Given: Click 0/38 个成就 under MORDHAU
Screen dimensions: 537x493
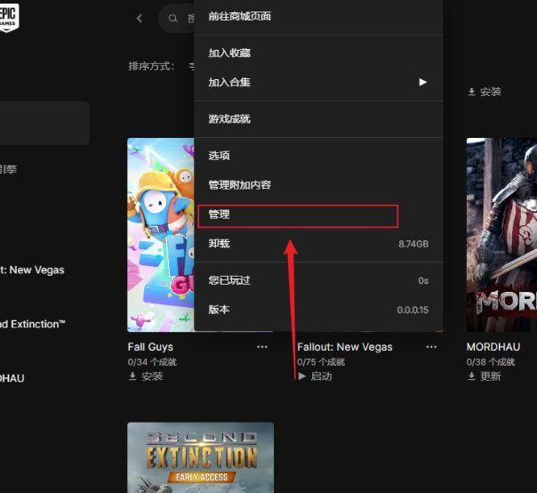Looking at the screenshot, I should click(x=491, y=362).
